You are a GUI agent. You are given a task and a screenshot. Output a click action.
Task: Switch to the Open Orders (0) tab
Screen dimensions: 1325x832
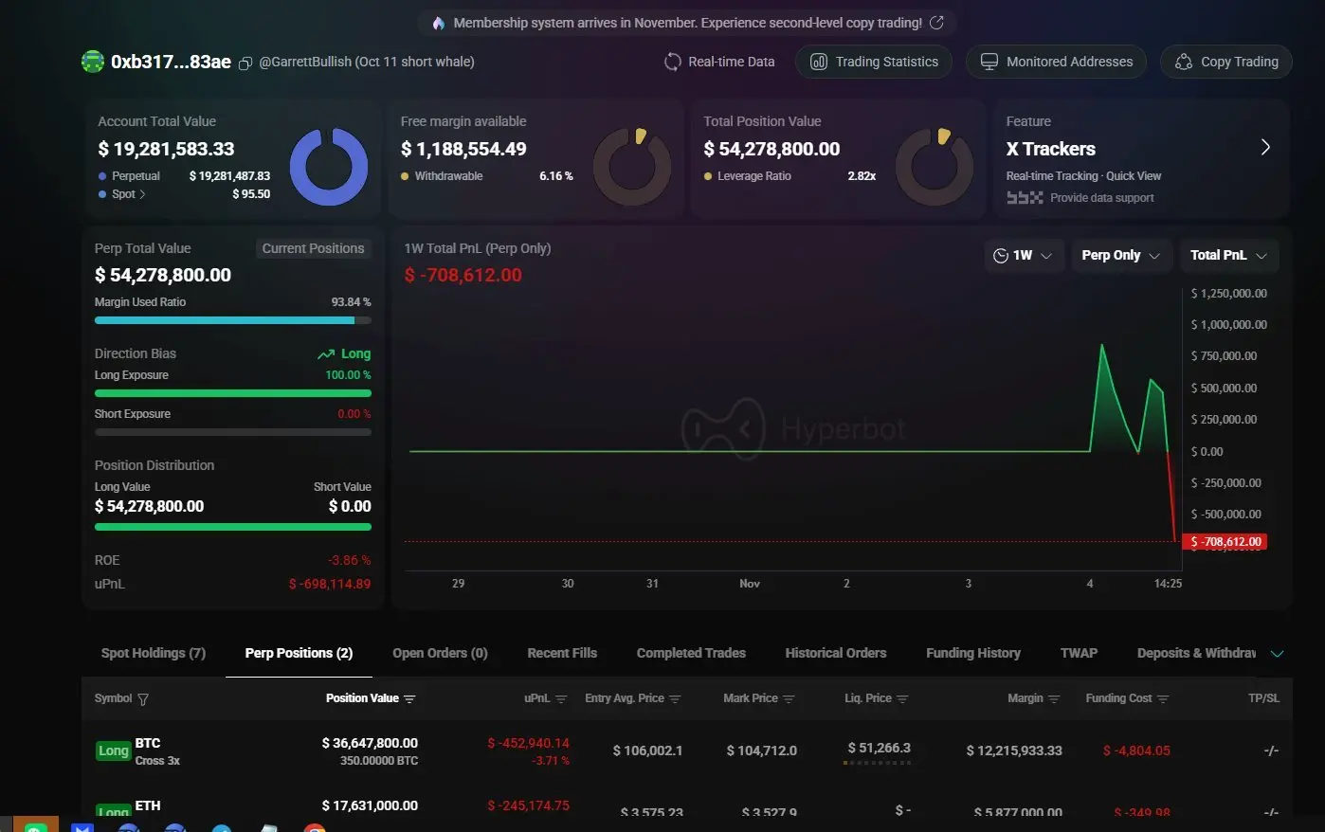pos(440,653)
